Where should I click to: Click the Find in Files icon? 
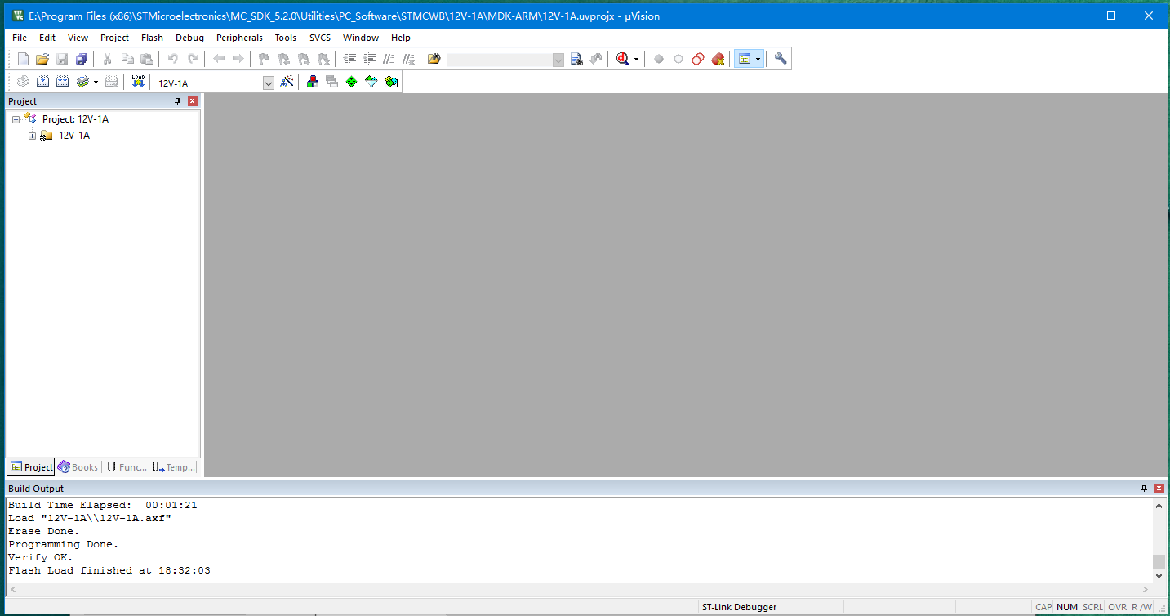coord(434,59)
